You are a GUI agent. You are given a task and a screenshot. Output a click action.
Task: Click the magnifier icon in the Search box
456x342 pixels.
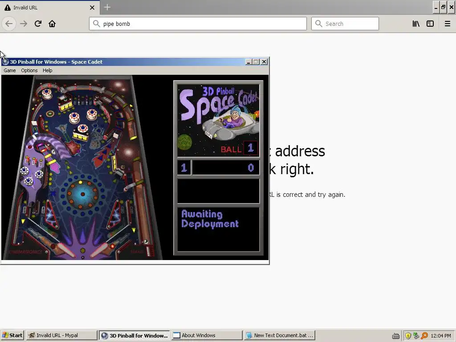[x=319, y=24]
